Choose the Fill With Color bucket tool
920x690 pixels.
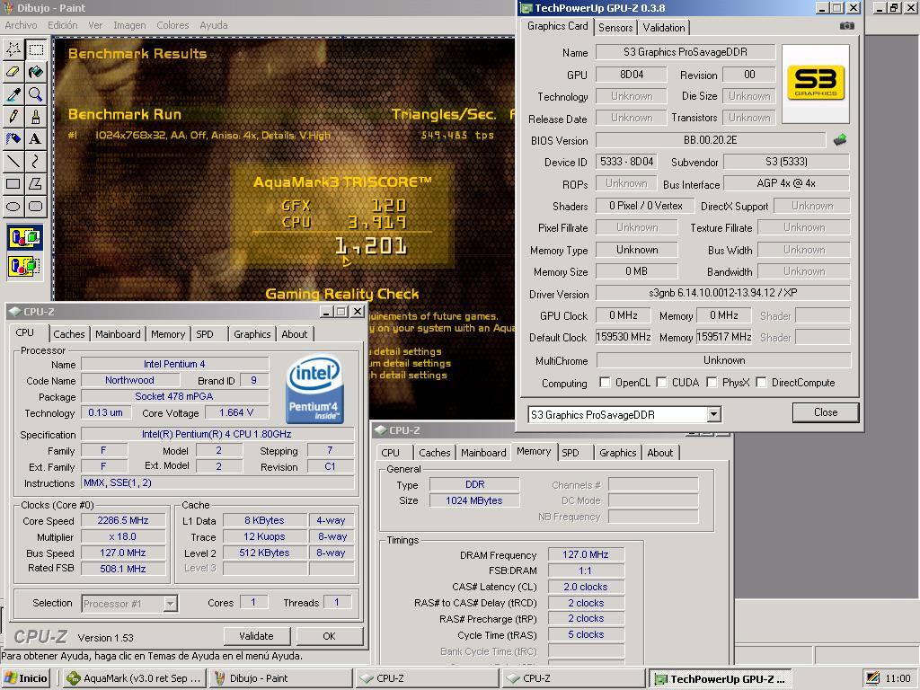click(36, 72)
